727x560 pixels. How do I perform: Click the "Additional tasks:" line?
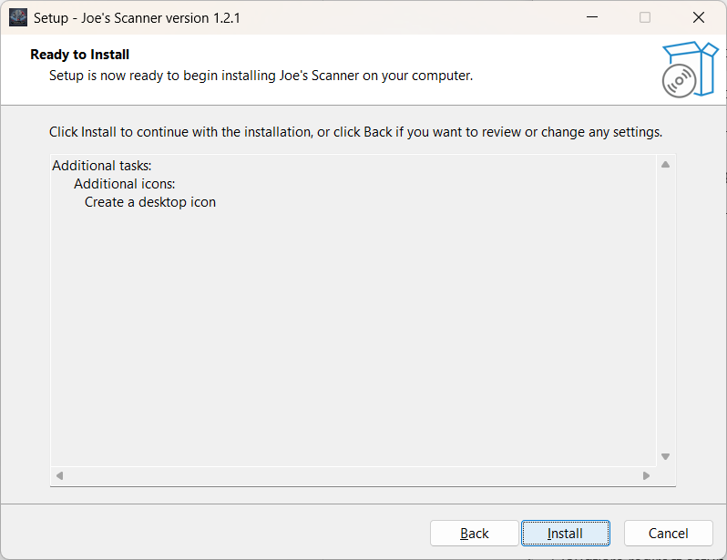(101, 166)
